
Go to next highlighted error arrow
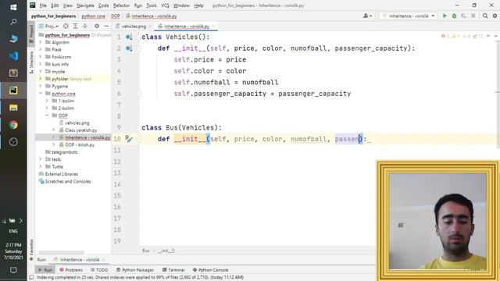[495, 36]
